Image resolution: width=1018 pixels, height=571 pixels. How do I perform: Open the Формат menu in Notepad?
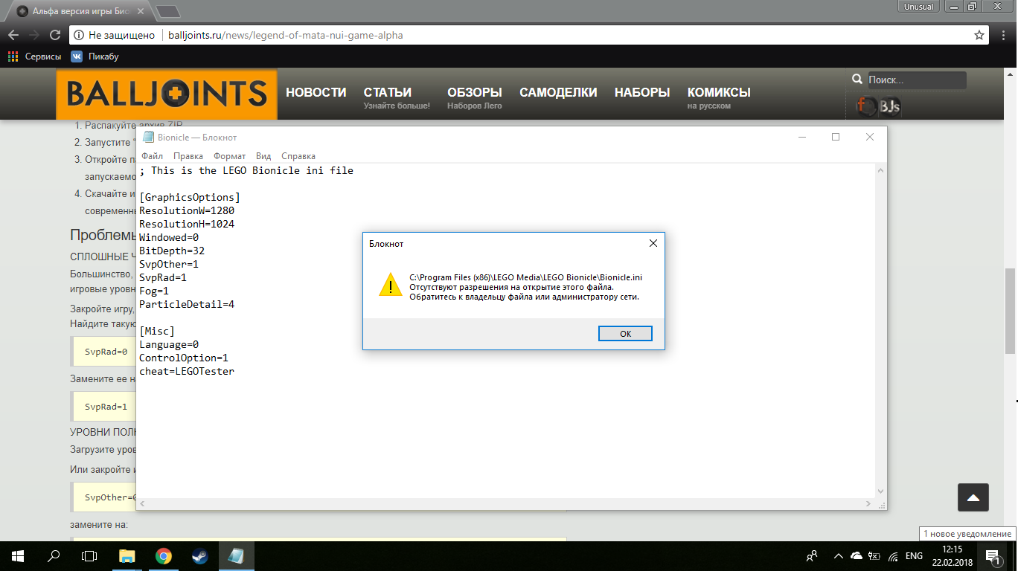229,156
